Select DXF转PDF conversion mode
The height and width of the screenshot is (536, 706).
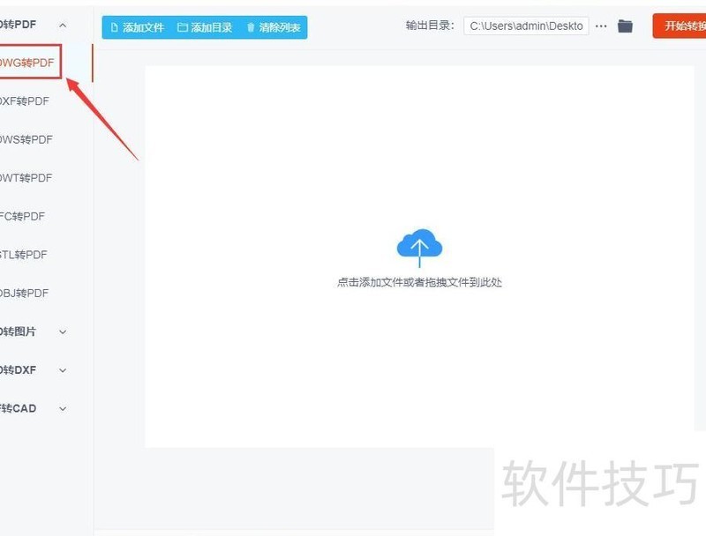coord(26,100)
